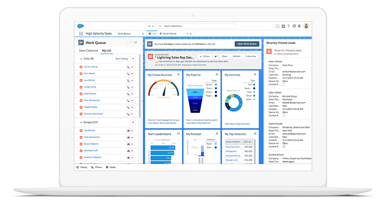This screenshot has width=387, height=219.
Task: Click the Setup gear icon
Action: pyautogui.click(x=294, y=26)
